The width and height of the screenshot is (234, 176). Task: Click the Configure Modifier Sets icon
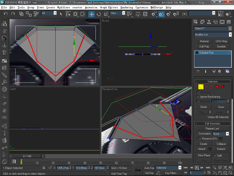(x=228, y=71)
